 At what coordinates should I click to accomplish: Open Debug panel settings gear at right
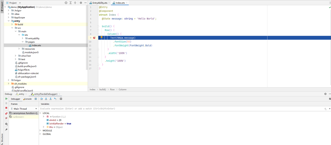coord(325,94)
